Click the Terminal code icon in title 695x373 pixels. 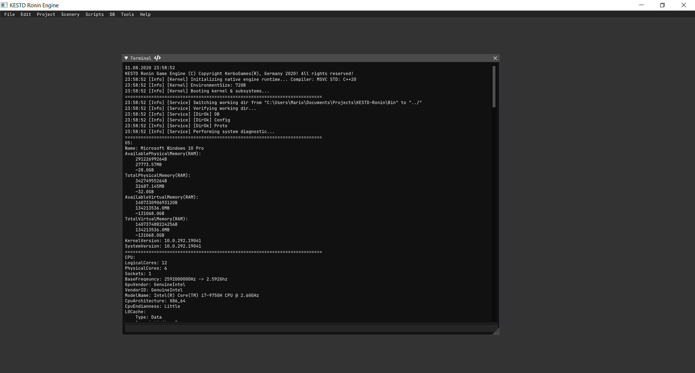[157, 58]
